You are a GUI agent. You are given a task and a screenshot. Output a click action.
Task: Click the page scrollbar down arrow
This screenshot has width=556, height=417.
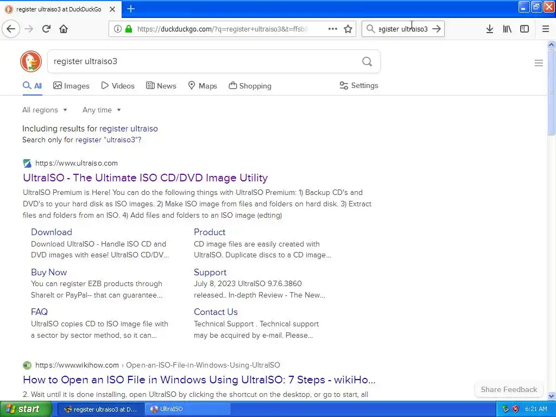pos(551,396)
